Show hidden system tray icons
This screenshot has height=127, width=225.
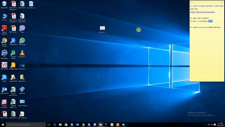coord(206,125)
